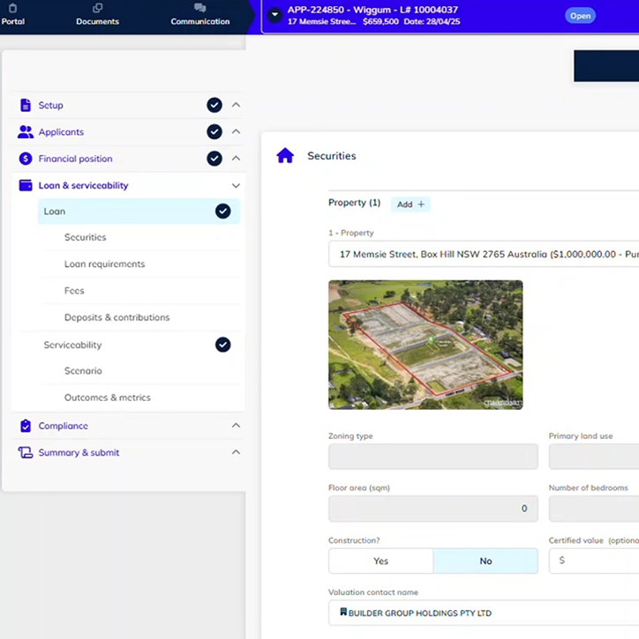Image resolution: width=639 pixels, height=639 pixels.
Task: Click the aerial property image thumbnail
Action: coord(425,345)
